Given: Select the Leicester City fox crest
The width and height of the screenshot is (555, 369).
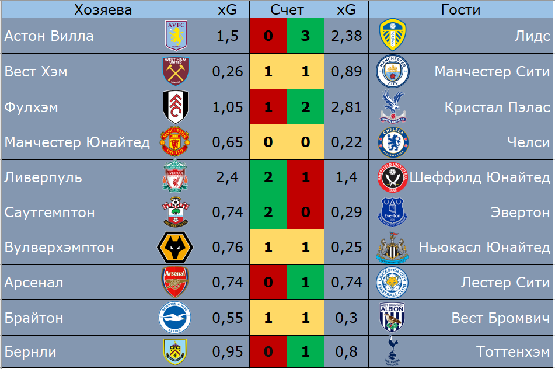Looking at the screenshot, I should tap(393, 283).
